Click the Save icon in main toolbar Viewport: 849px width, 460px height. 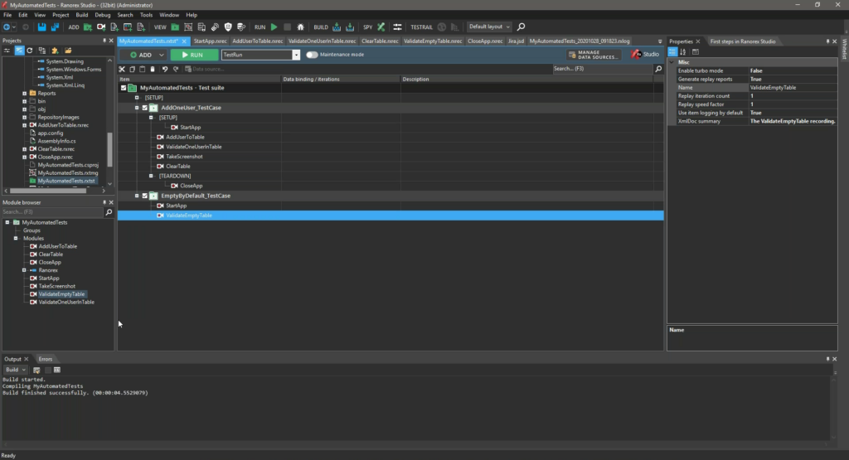tap(41, 27)
